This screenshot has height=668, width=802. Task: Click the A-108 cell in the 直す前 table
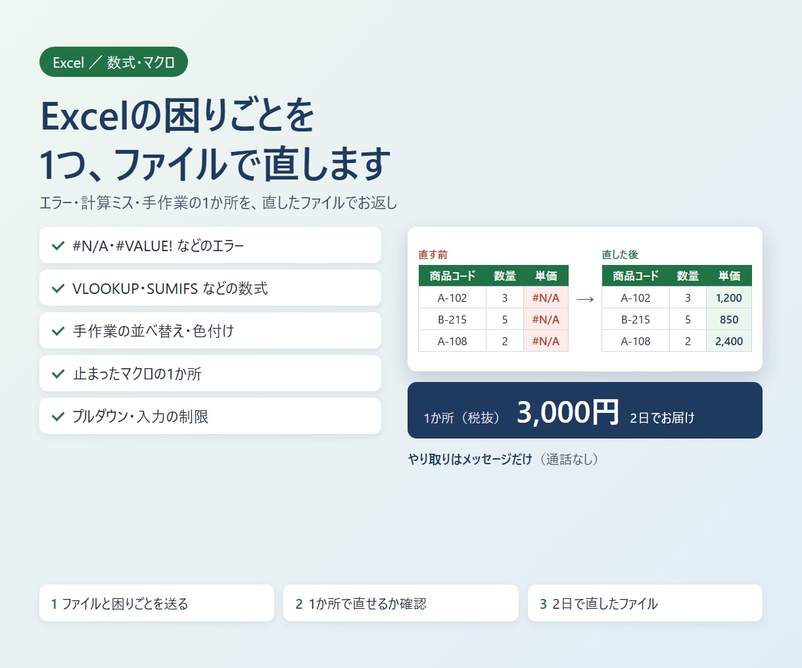452,341
